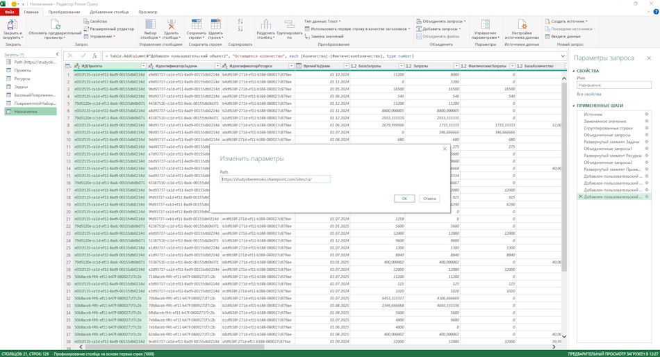Click the Все свойства link
Viewport: 660px width, 357px height.
pyautogui.click(x=589, y=94)
